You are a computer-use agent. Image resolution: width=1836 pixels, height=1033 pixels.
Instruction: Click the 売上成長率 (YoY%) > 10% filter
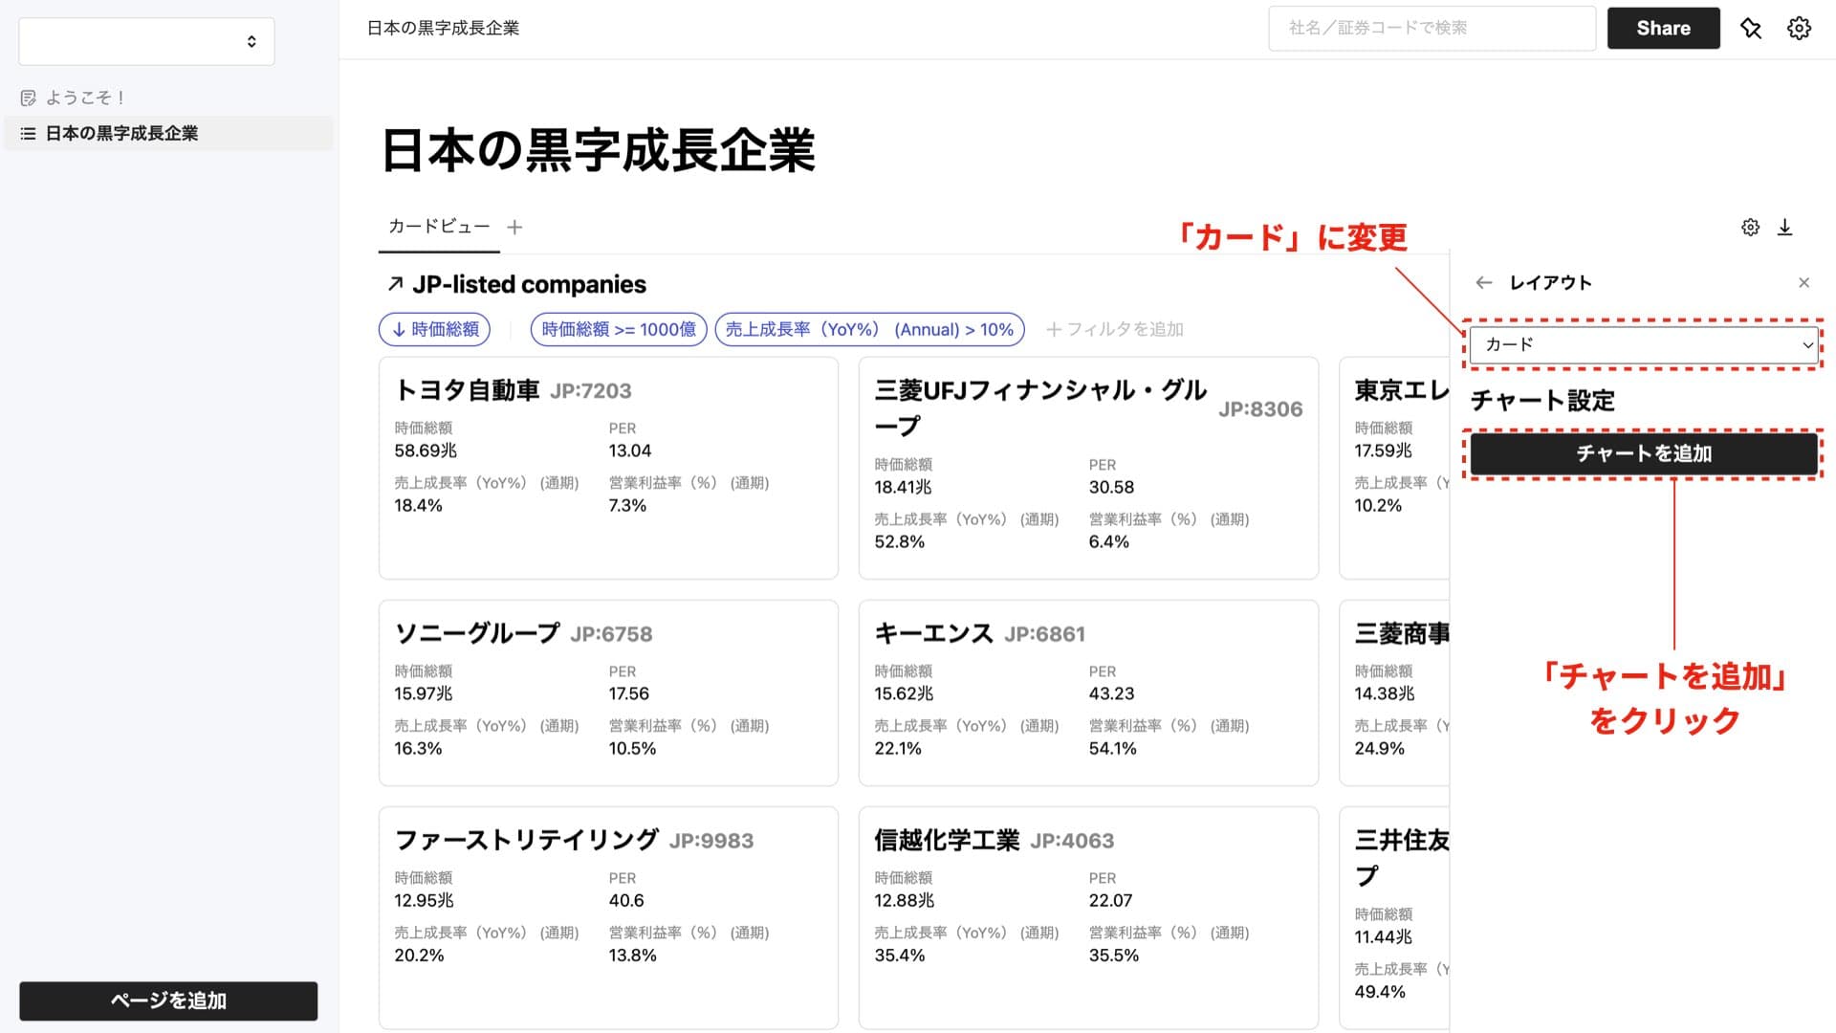click(869, 329)
